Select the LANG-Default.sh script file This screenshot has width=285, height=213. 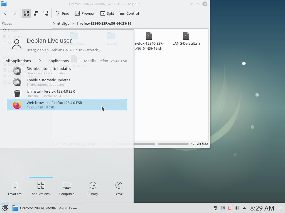coord(186,39)
